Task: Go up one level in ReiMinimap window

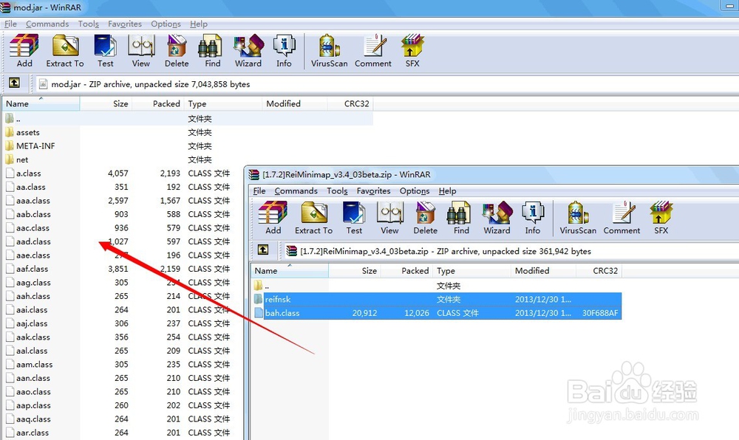Action: 263,250
